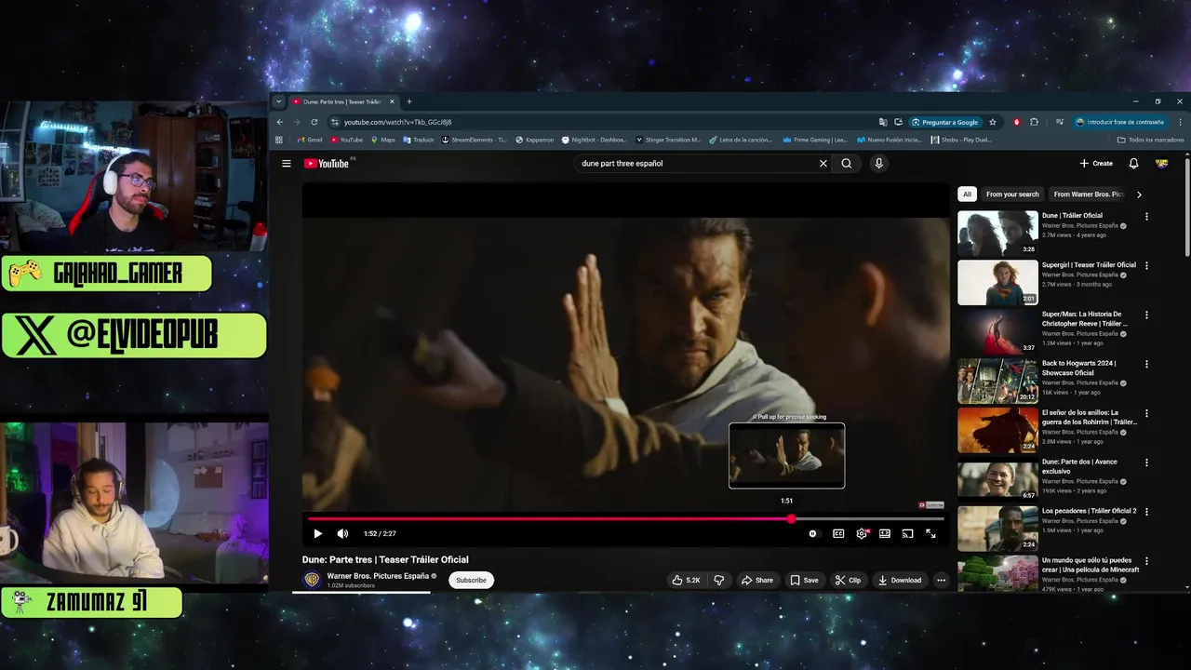Viewport: 1191px width, 670px height.
Task: Enter full screen mode
Action: [x=930, y=534]
